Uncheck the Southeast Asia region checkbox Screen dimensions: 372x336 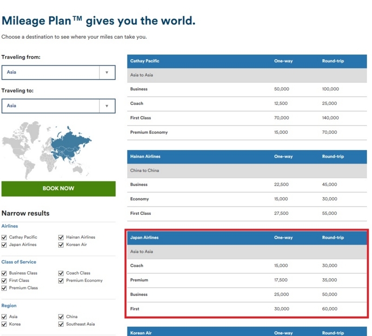click(x=61, y=324)
